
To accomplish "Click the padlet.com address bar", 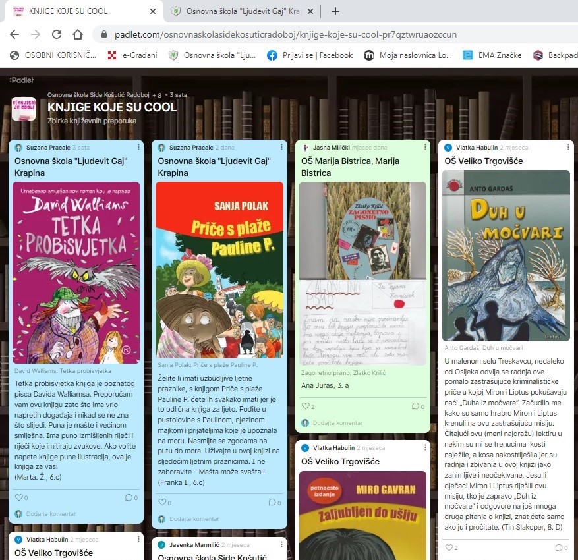I will pos(285,35).
